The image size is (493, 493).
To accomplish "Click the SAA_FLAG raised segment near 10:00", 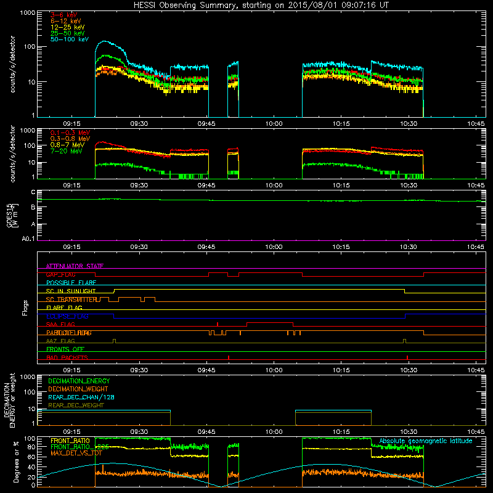I will pos(270,322).
